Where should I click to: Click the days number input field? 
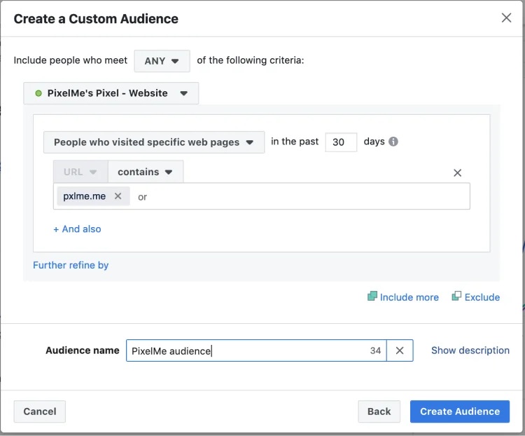click(341, 142)
